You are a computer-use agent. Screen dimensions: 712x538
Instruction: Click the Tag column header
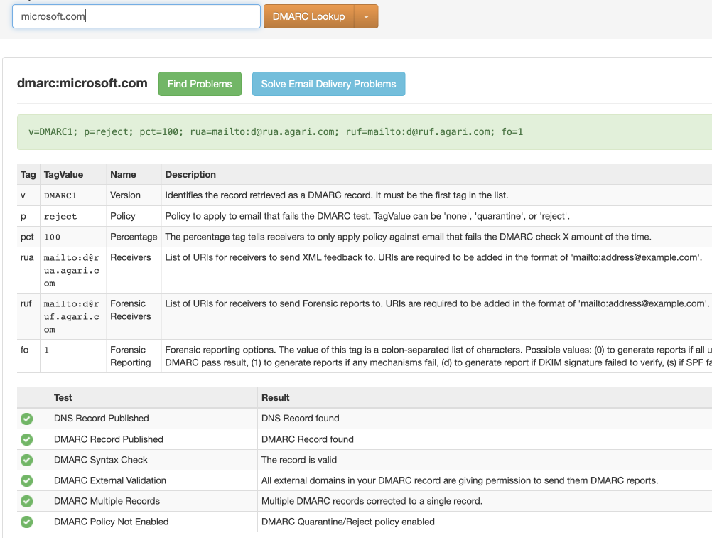click(x=28, y=174)
